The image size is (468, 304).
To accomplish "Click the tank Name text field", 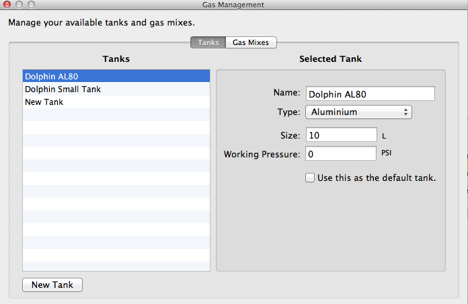I will click(x=370, y=93).
